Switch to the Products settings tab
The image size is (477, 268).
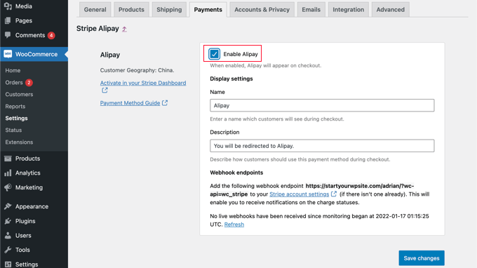(x=131, y=10)
